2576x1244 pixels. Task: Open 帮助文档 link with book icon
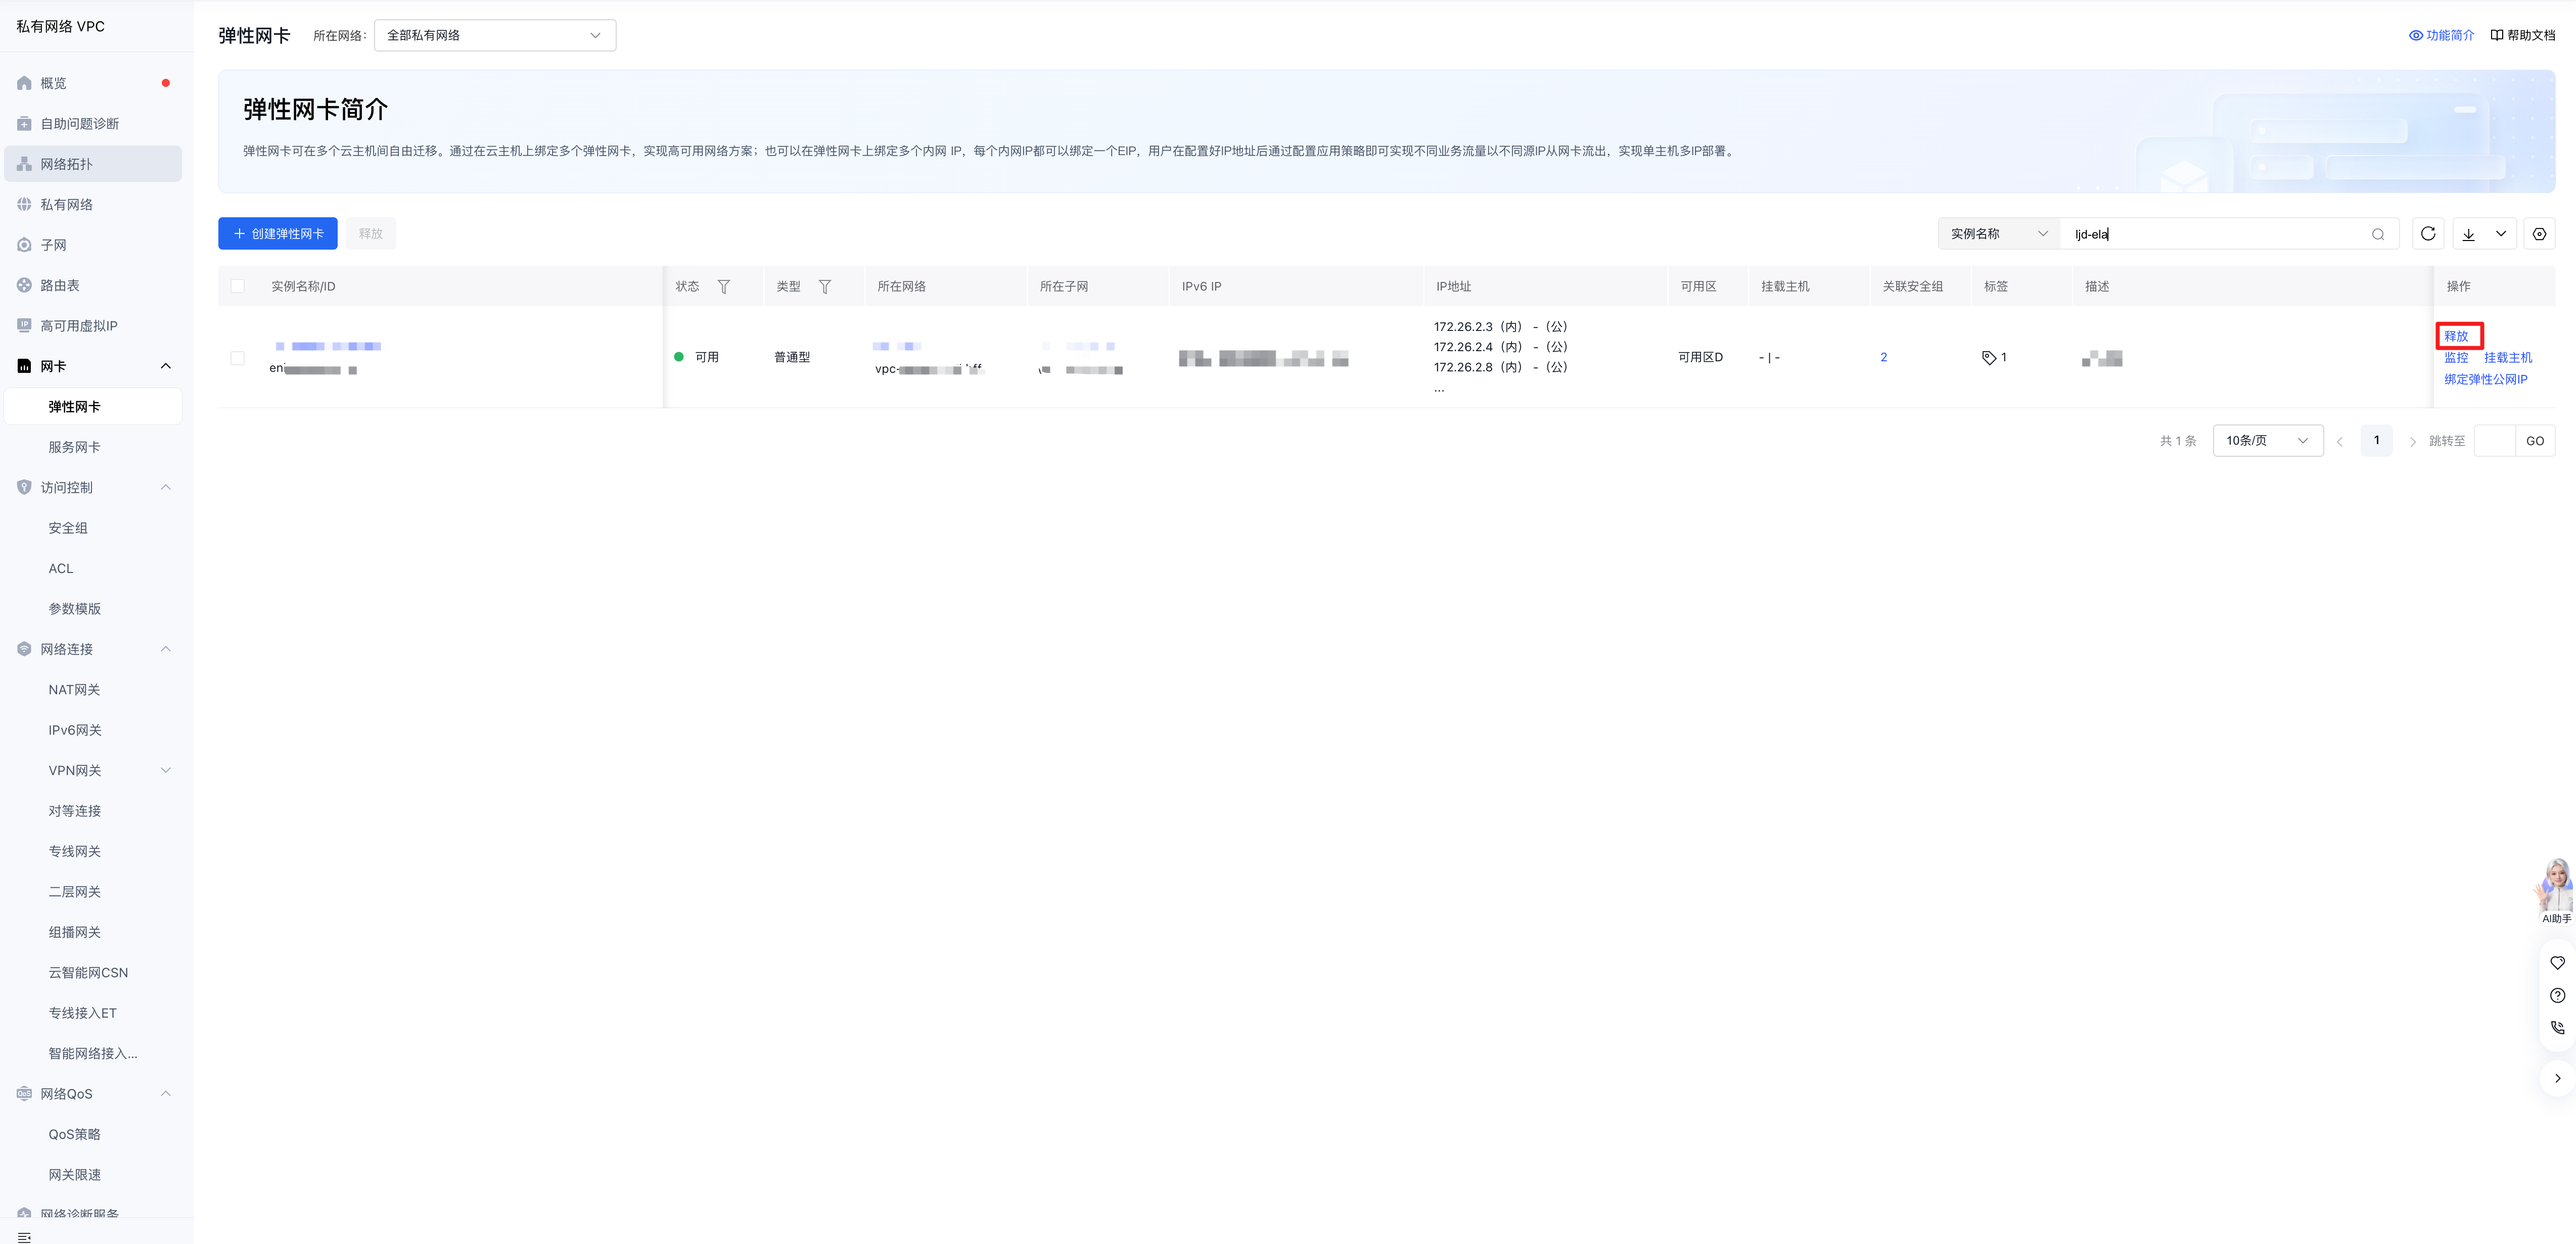(2522, 35)
